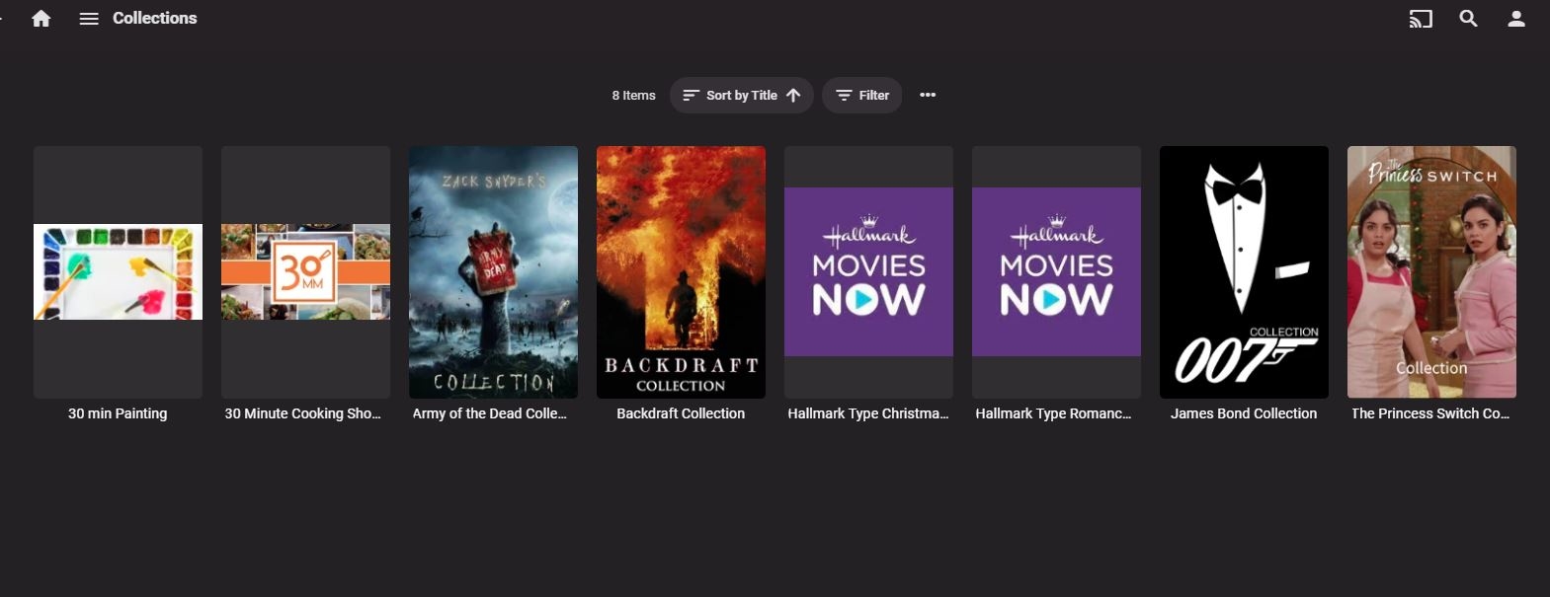Viewport: 1550px width, 597px height.
Task: Click the '30 min Painting' title
Action: (118, 413)
